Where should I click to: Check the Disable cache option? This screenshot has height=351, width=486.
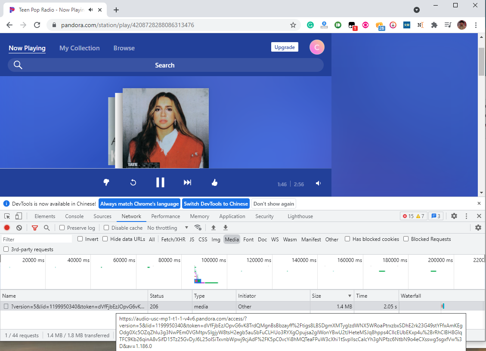107,228
